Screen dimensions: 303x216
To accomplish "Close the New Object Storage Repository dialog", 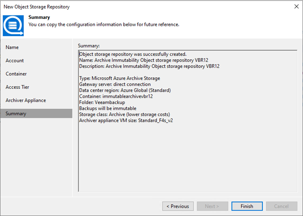I will [x=296, y=7].
